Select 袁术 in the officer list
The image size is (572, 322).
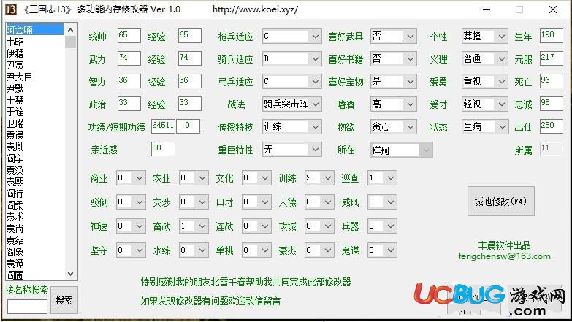click(x=35, y=217)
